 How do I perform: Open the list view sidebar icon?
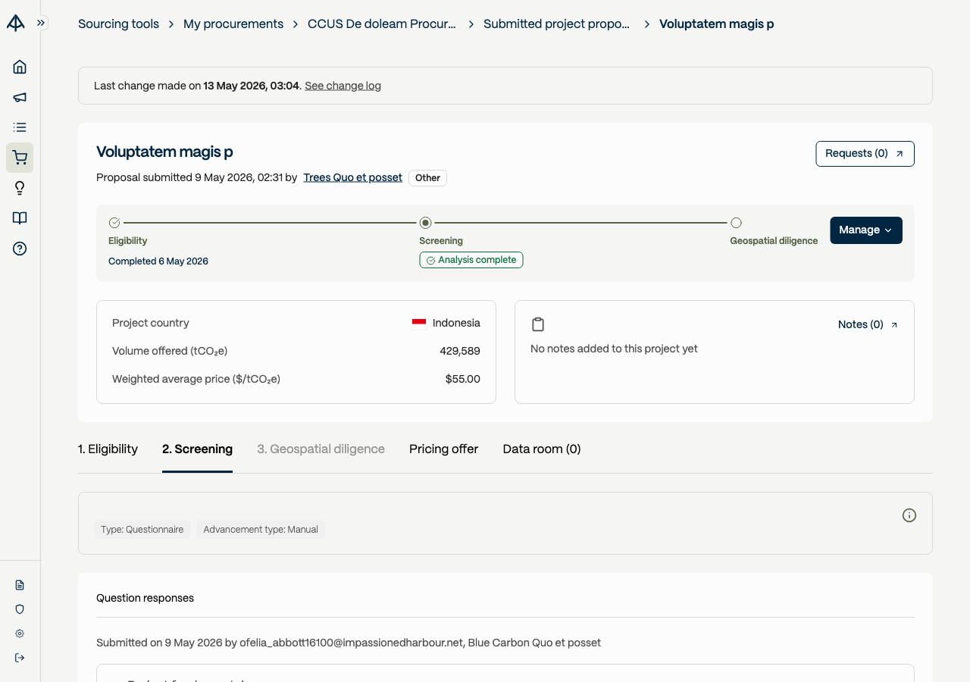tap(20, 127)
